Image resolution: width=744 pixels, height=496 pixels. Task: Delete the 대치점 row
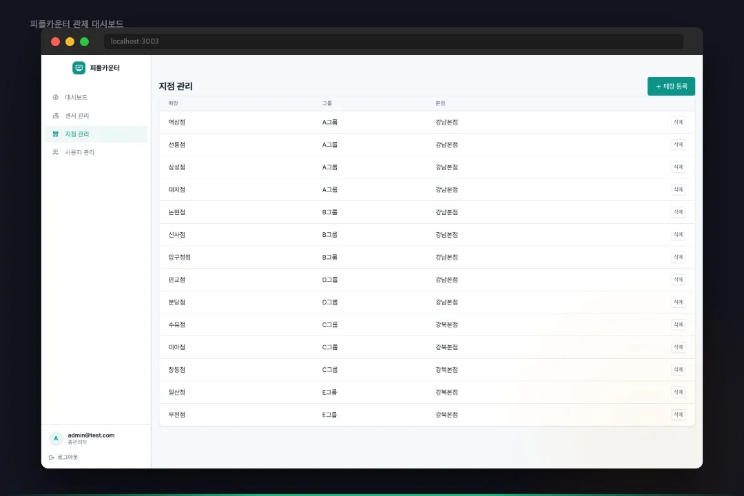point(678,189)
